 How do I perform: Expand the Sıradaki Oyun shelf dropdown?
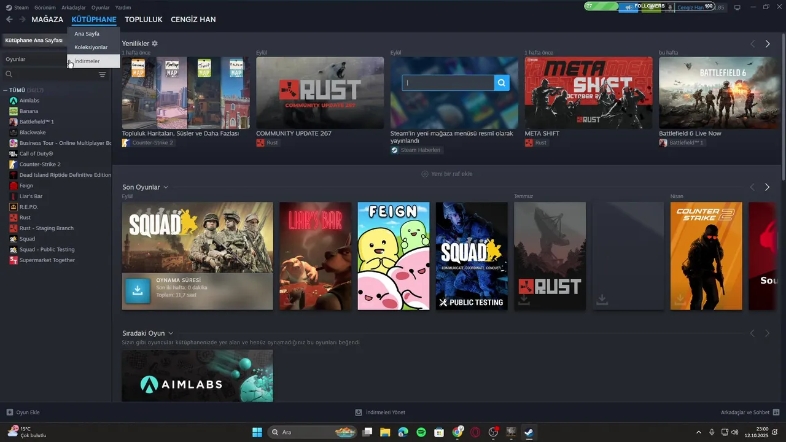(171, 333)
